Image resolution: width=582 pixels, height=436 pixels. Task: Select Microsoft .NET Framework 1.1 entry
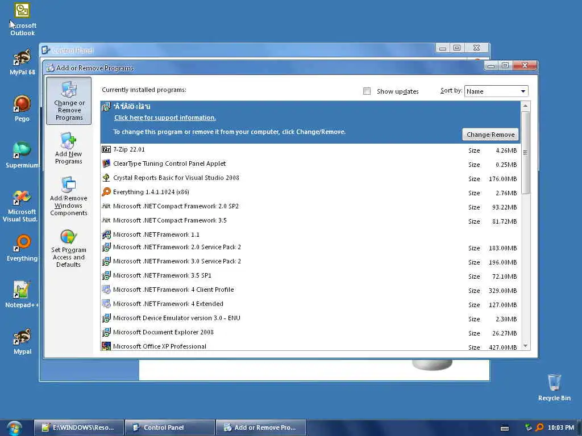310,234
